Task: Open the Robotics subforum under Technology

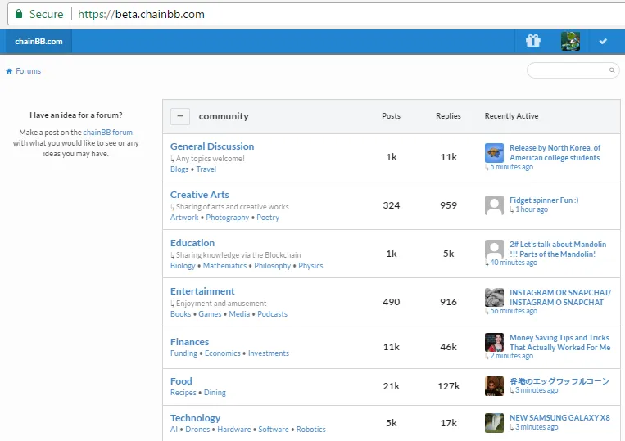Action: coord(311,429)
